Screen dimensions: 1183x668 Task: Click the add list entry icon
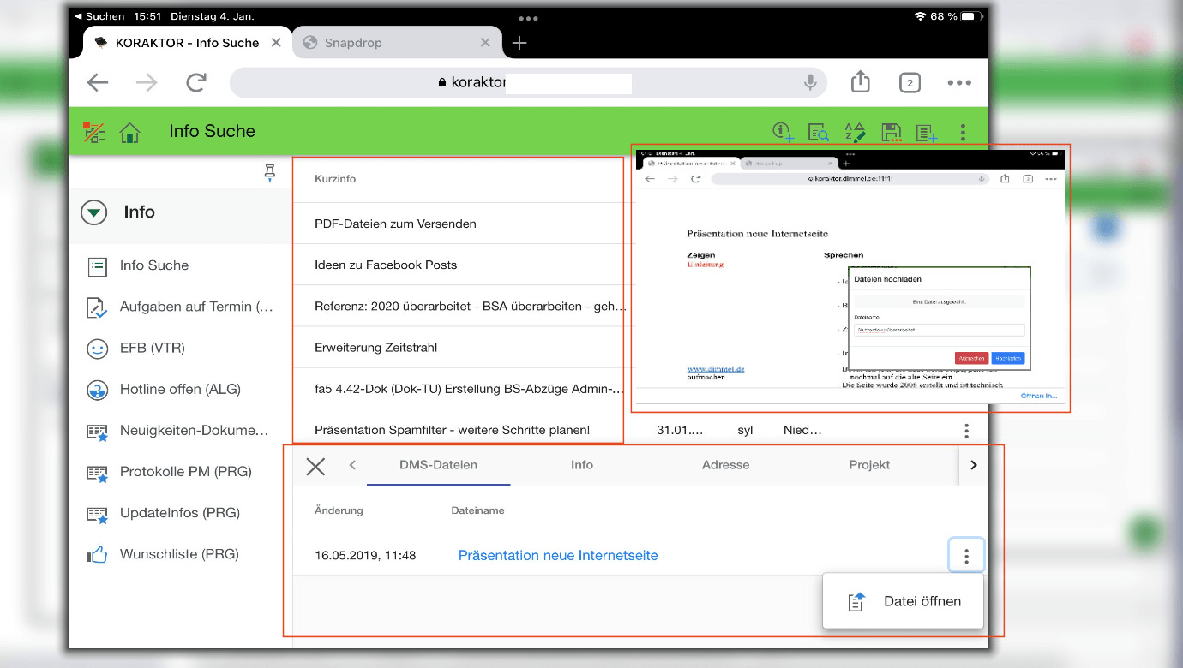tap(927, 132)
